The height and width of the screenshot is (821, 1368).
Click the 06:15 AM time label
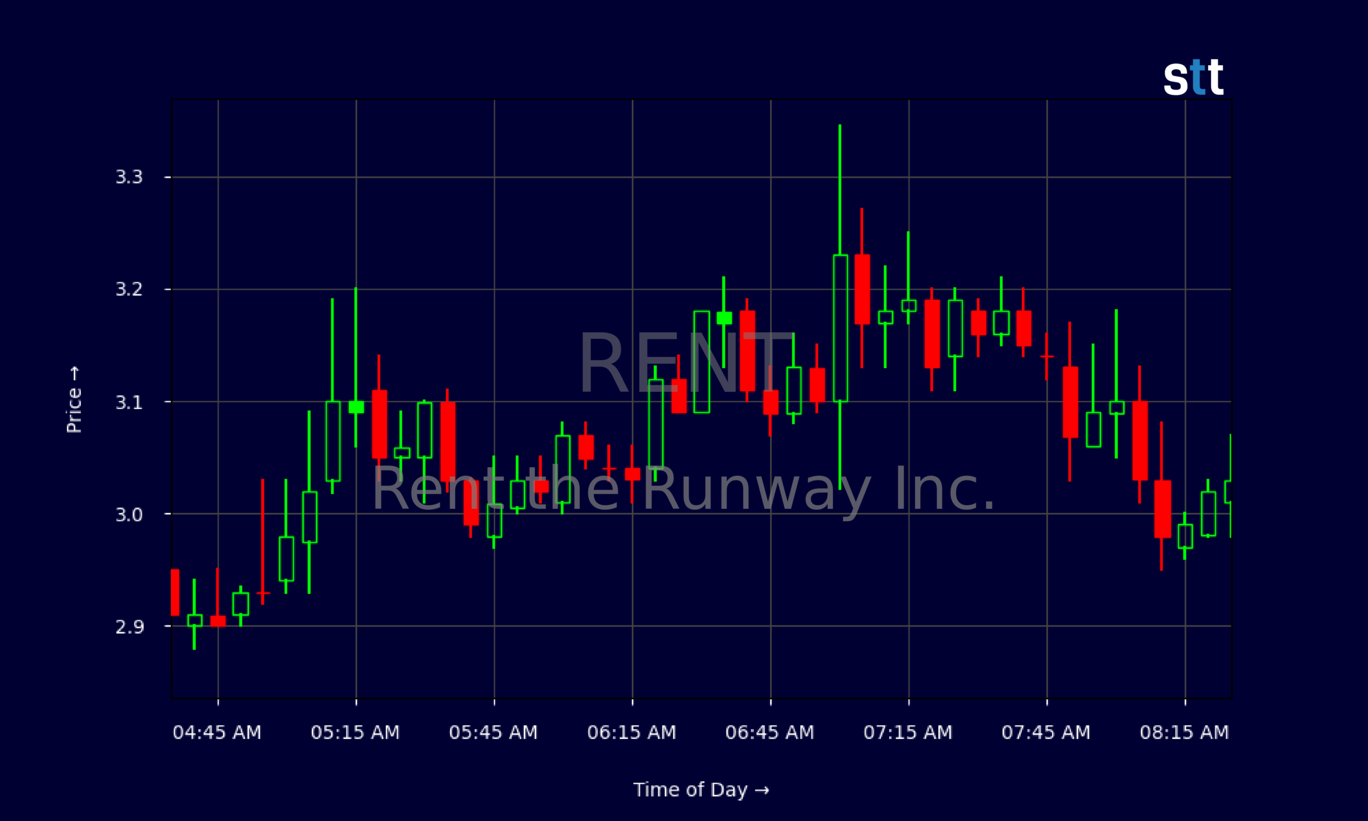click(632, 732)
